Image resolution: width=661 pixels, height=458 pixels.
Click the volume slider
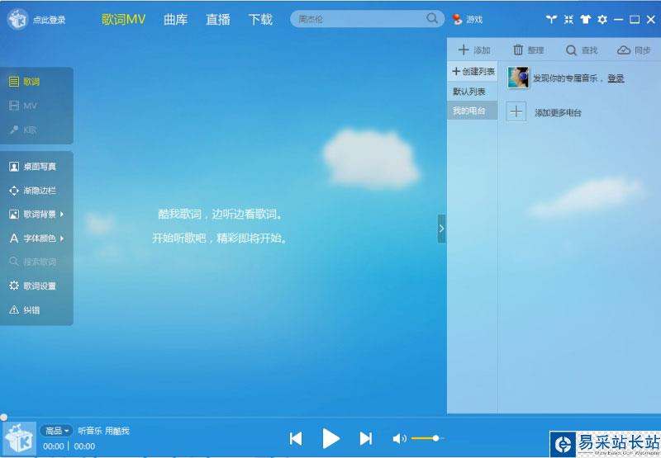coord(427,438)
